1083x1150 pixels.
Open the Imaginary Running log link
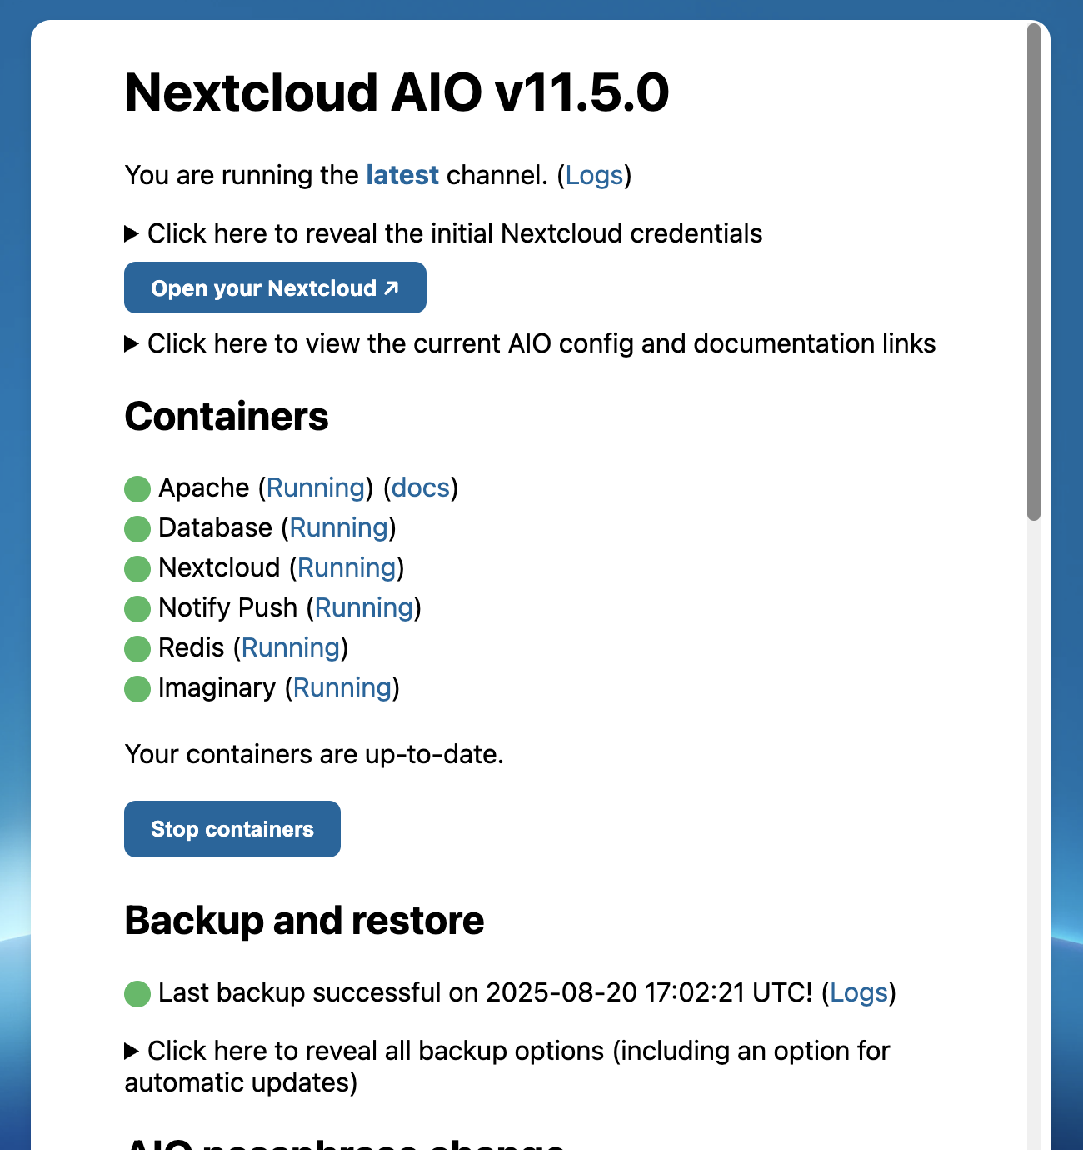pyautogui.click(x=342, y=688)
